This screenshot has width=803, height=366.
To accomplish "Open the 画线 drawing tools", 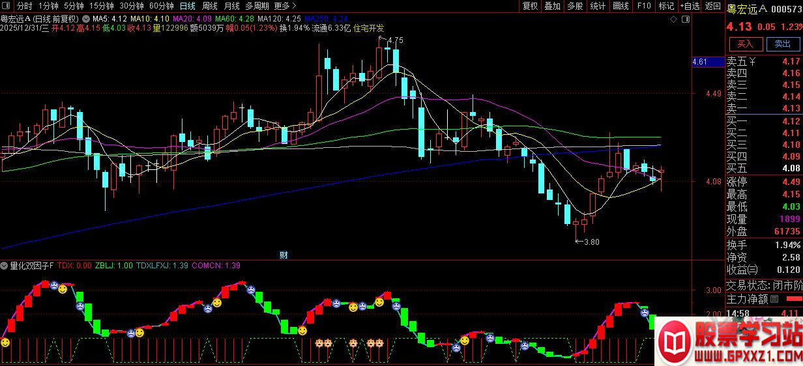I will (x=620, y=6).
